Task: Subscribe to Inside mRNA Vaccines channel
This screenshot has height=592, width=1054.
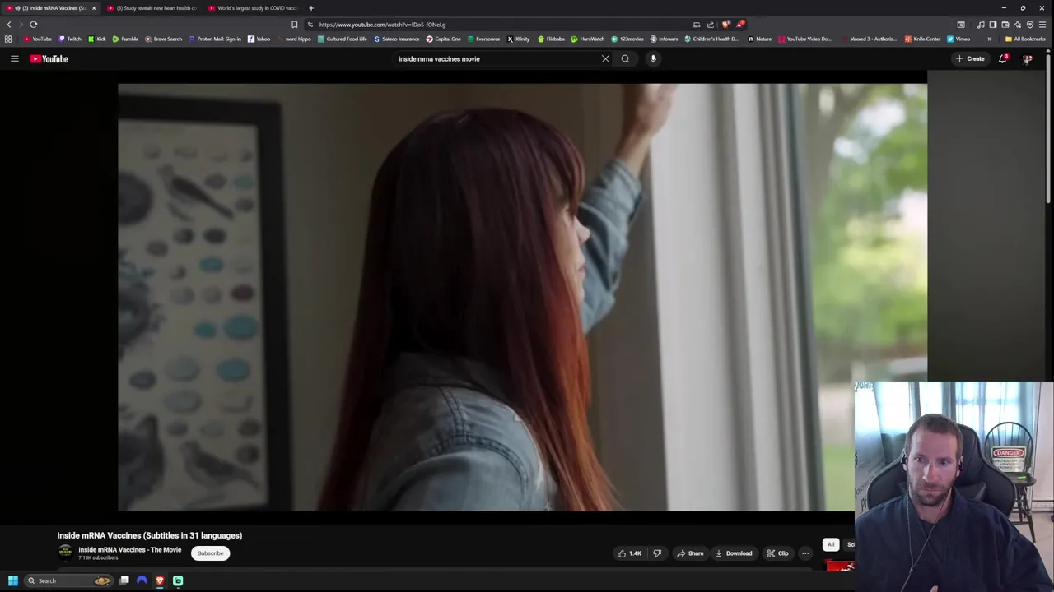Action: 210,553
